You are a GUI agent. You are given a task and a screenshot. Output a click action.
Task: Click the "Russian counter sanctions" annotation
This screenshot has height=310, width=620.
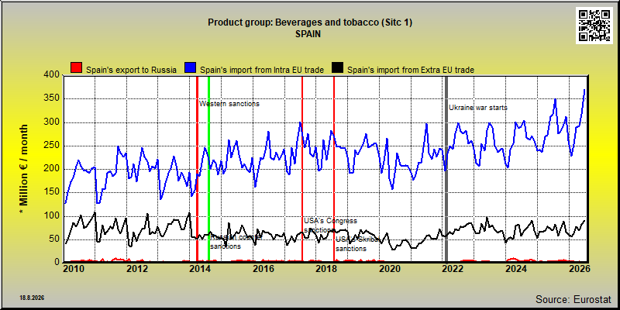tap(236, 241)
